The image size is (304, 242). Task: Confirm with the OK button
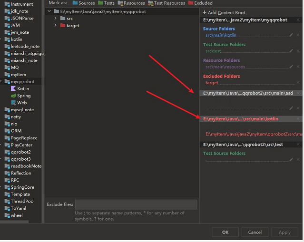[226, 232]
